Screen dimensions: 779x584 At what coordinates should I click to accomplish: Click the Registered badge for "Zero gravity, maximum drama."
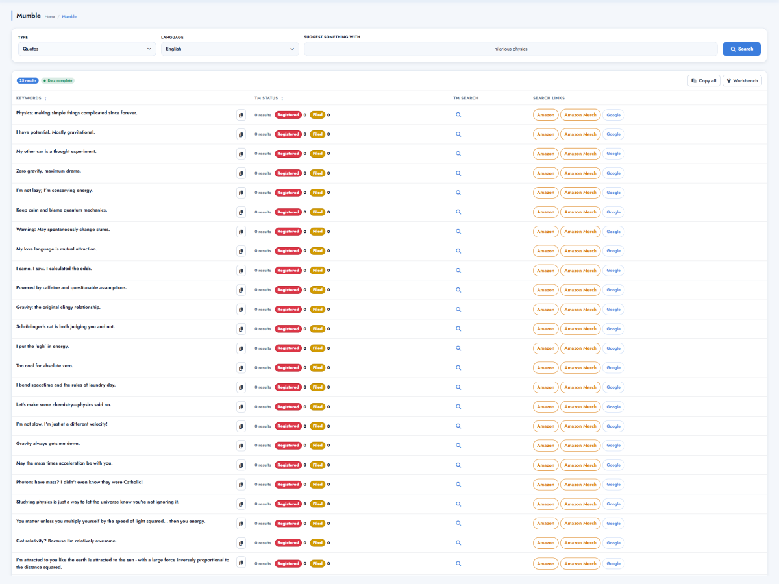(288, 173)
